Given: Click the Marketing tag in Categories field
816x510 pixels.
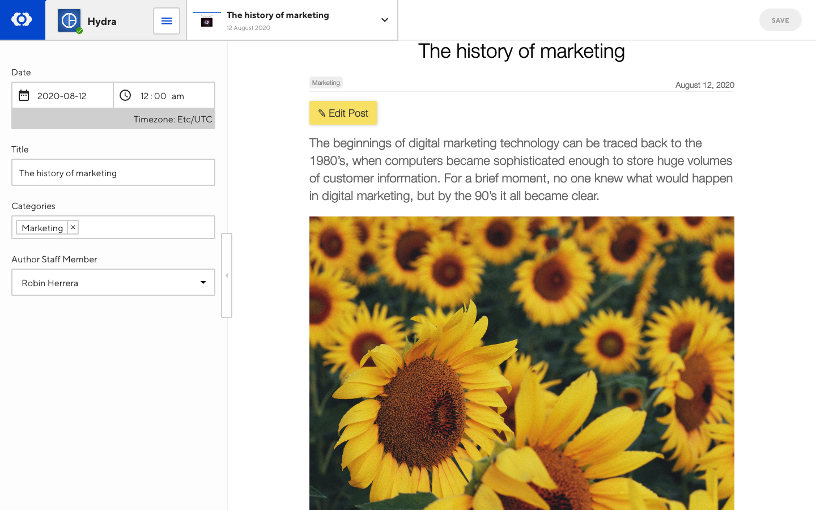Looking at the screenshot, I should [x=42, y=228].
